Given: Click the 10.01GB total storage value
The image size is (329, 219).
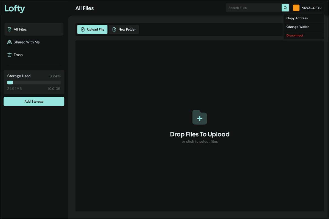Looking at the screenshot, I should [x=54, y=89].
